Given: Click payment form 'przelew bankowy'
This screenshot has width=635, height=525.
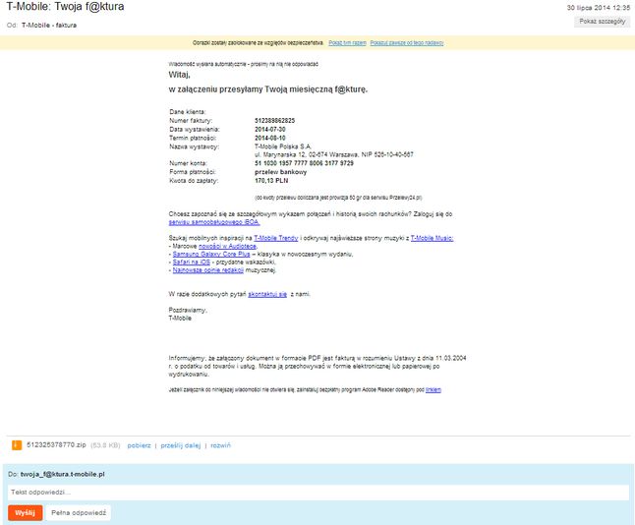Looking at the screenshot, I should [x=281, y=172].
